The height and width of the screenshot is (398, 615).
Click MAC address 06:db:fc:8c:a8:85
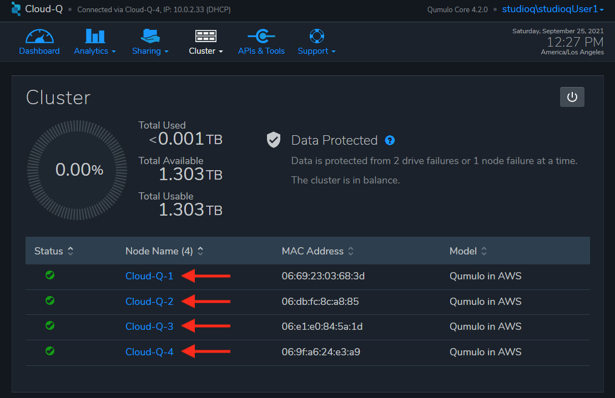(x=320, y=301)
